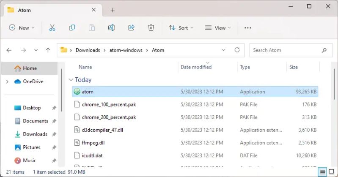
Task: Sort by Date modified column header
Action: pos(196,67)
